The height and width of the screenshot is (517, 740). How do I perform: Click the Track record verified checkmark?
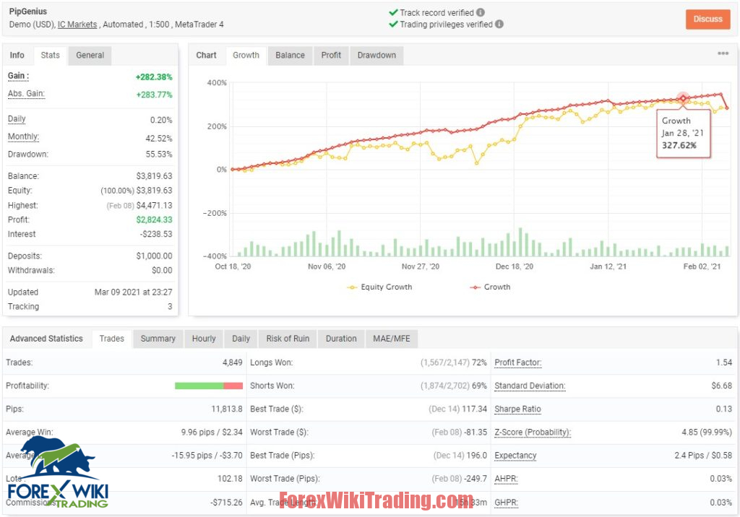393,13
